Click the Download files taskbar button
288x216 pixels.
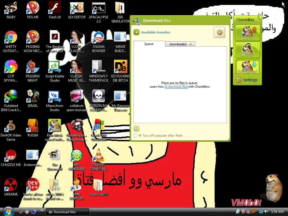point(67,212)
